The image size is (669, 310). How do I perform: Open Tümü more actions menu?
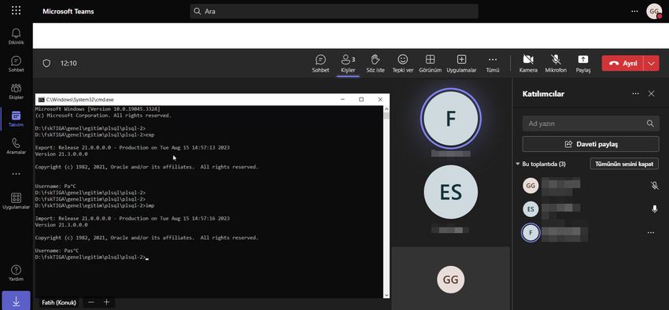493,64
